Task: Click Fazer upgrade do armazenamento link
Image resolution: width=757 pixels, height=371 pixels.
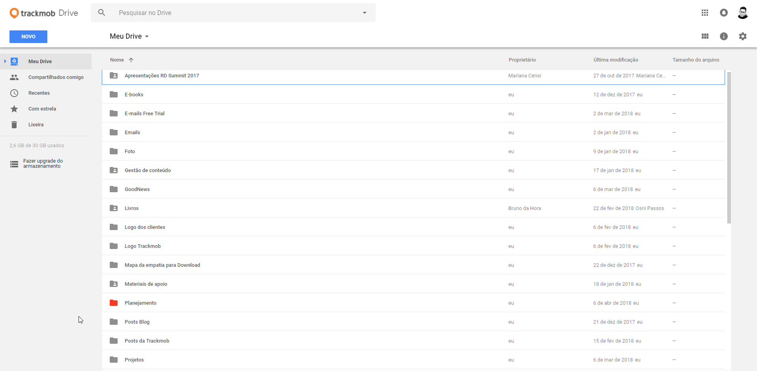Action: coord(43,163)
